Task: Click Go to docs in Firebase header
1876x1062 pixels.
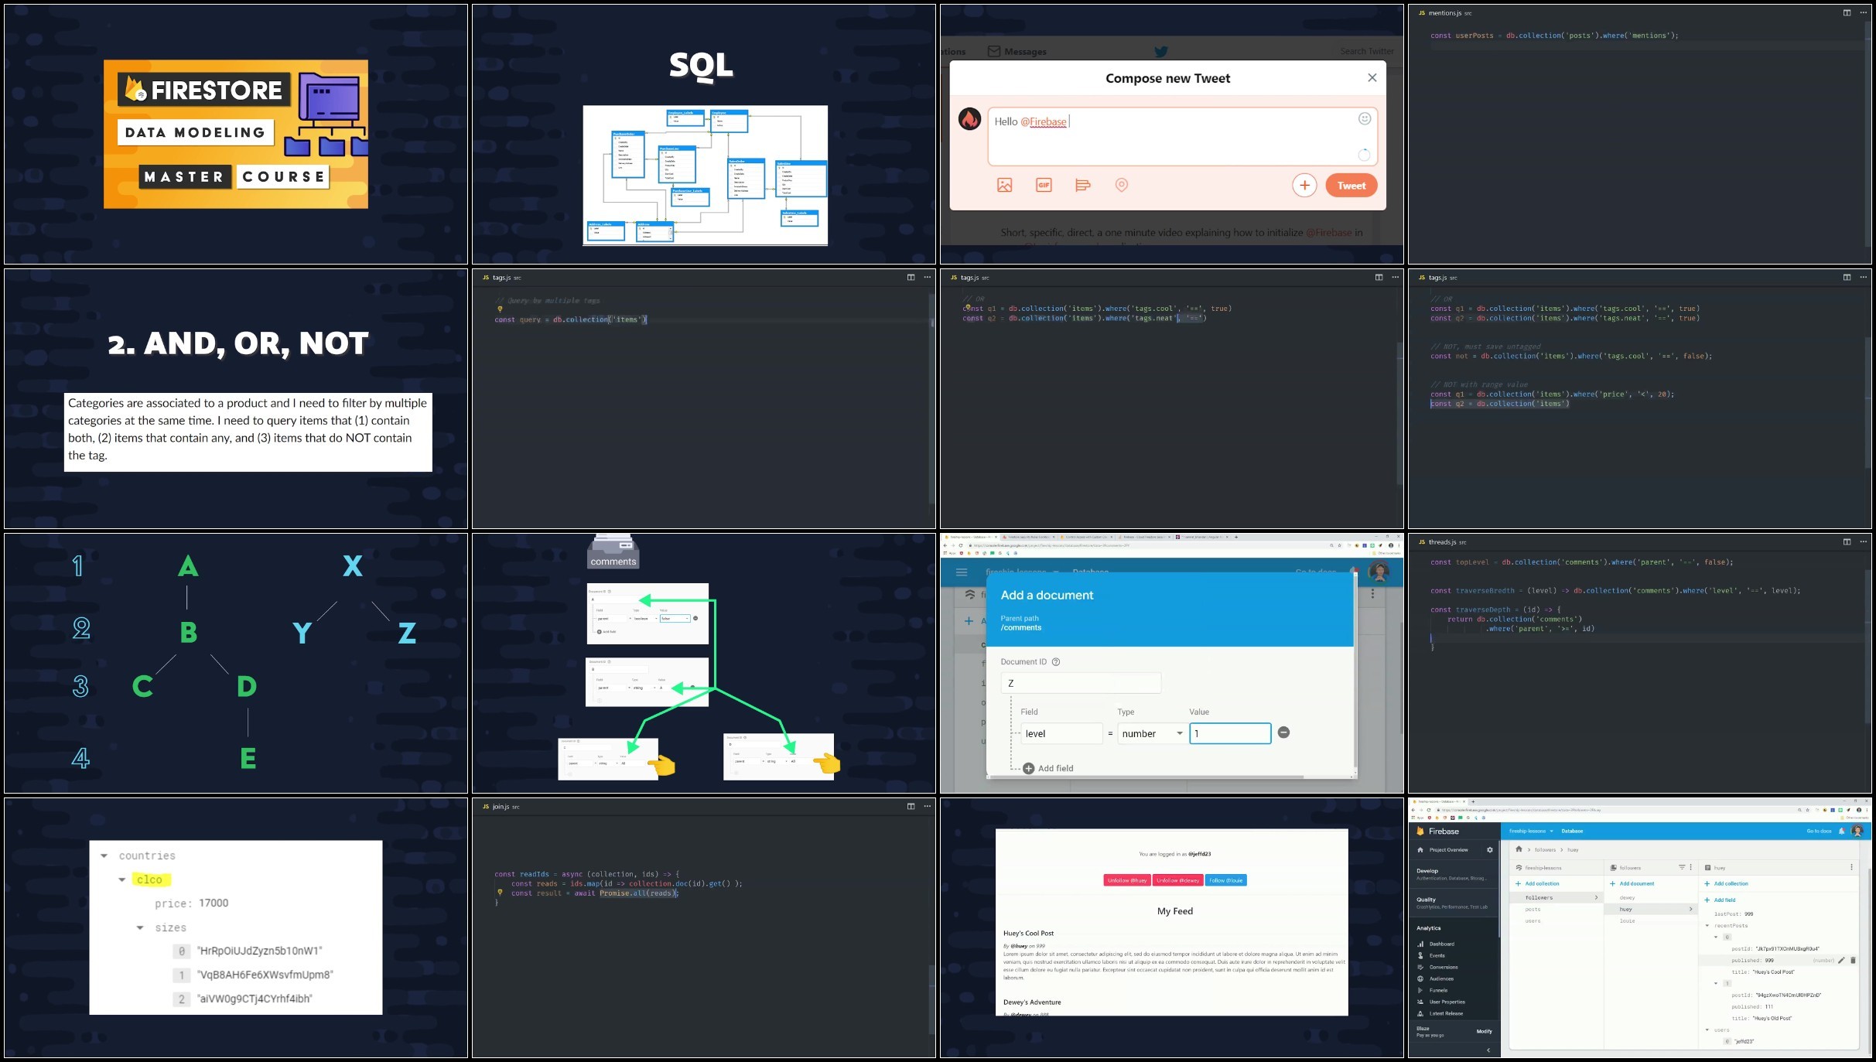Action: click(x=1819, y=831)
